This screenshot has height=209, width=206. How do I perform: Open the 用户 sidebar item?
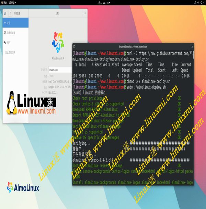[x=15, y=43]
